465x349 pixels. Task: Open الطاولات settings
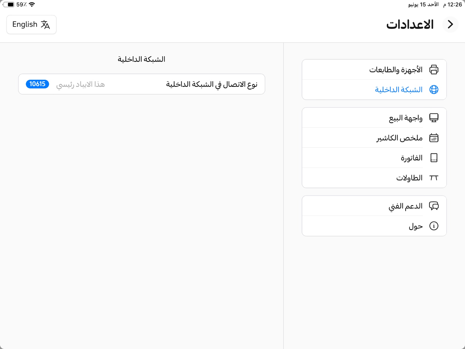tap(374, 178)
